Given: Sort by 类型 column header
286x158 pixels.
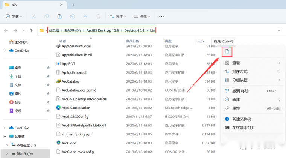Looking at the screenshot, I should click(168, 41).
